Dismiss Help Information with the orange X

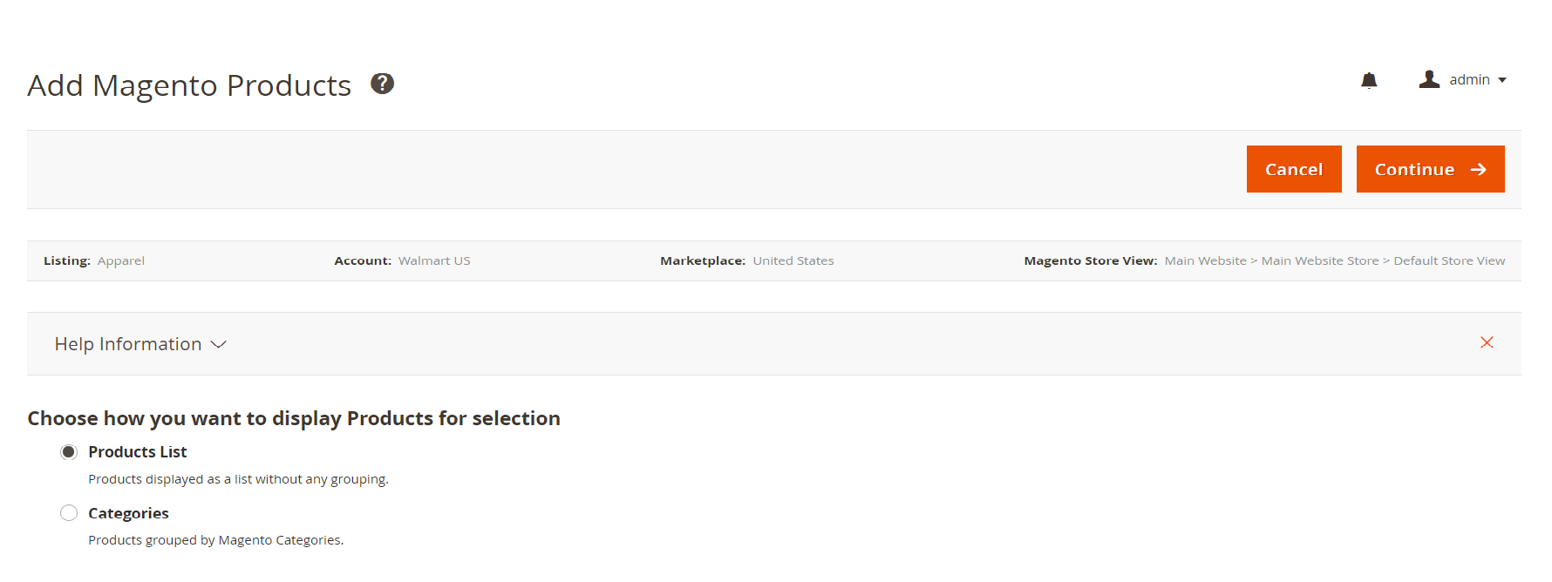click(x=1487, y=342)
